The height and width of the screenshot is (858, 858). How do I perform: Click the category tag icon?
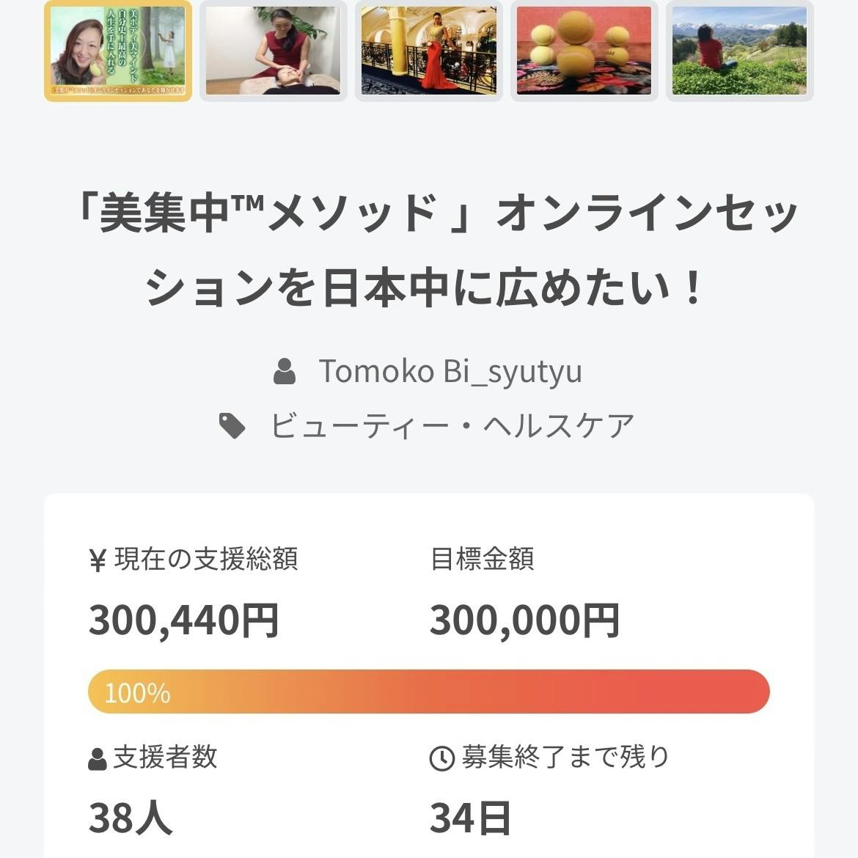tap(233, 425)
